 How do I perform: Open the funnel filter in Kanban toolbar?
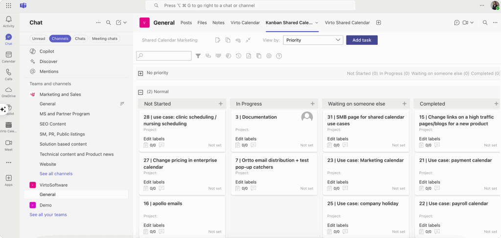pos(198,56)
